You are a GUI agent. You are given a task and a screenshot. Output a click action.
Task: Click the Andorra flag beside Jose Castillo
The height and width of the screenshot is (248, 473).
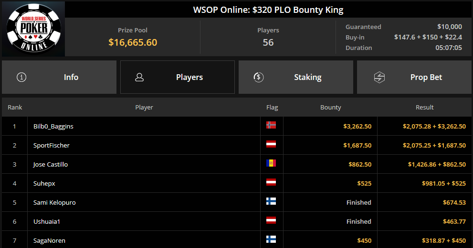tap(271, 163)
